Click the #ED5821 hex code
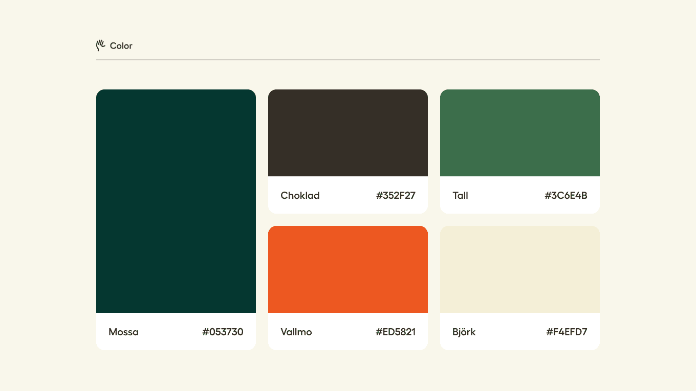Viewport: 696px width, 391px height. pos(396,332)
